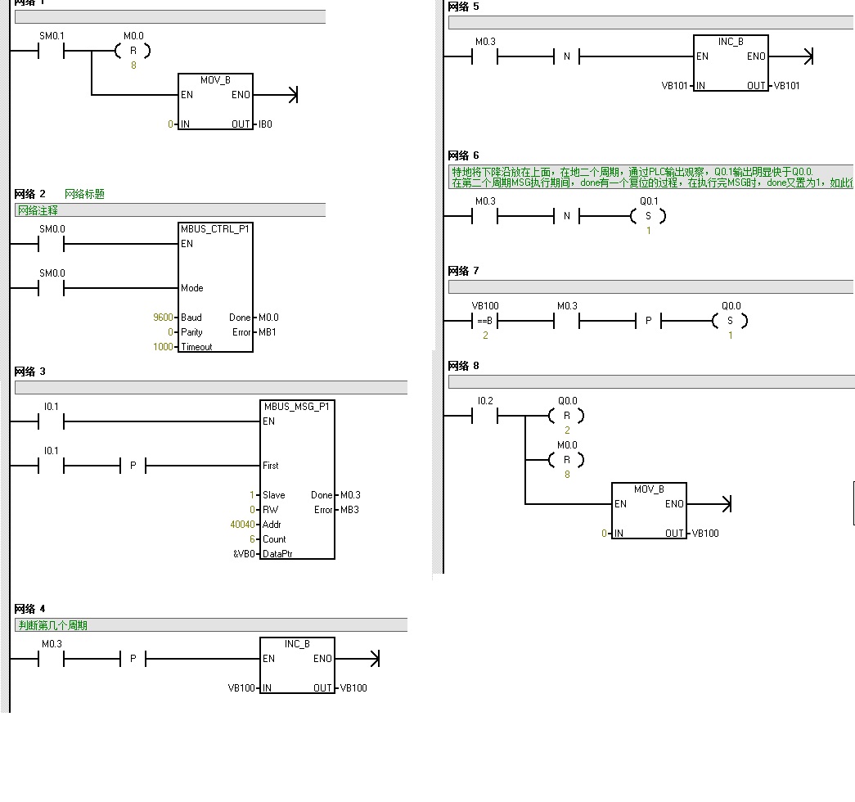Image resolution: width=855 pixels, height=802 pixels.
Task: Select the SM0.0 contact feeding the Mode input
Action: (52, 289)
